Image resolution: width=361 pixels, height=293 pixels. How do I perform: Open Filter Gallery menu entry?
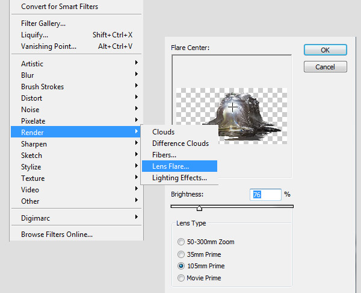point(76,24)
